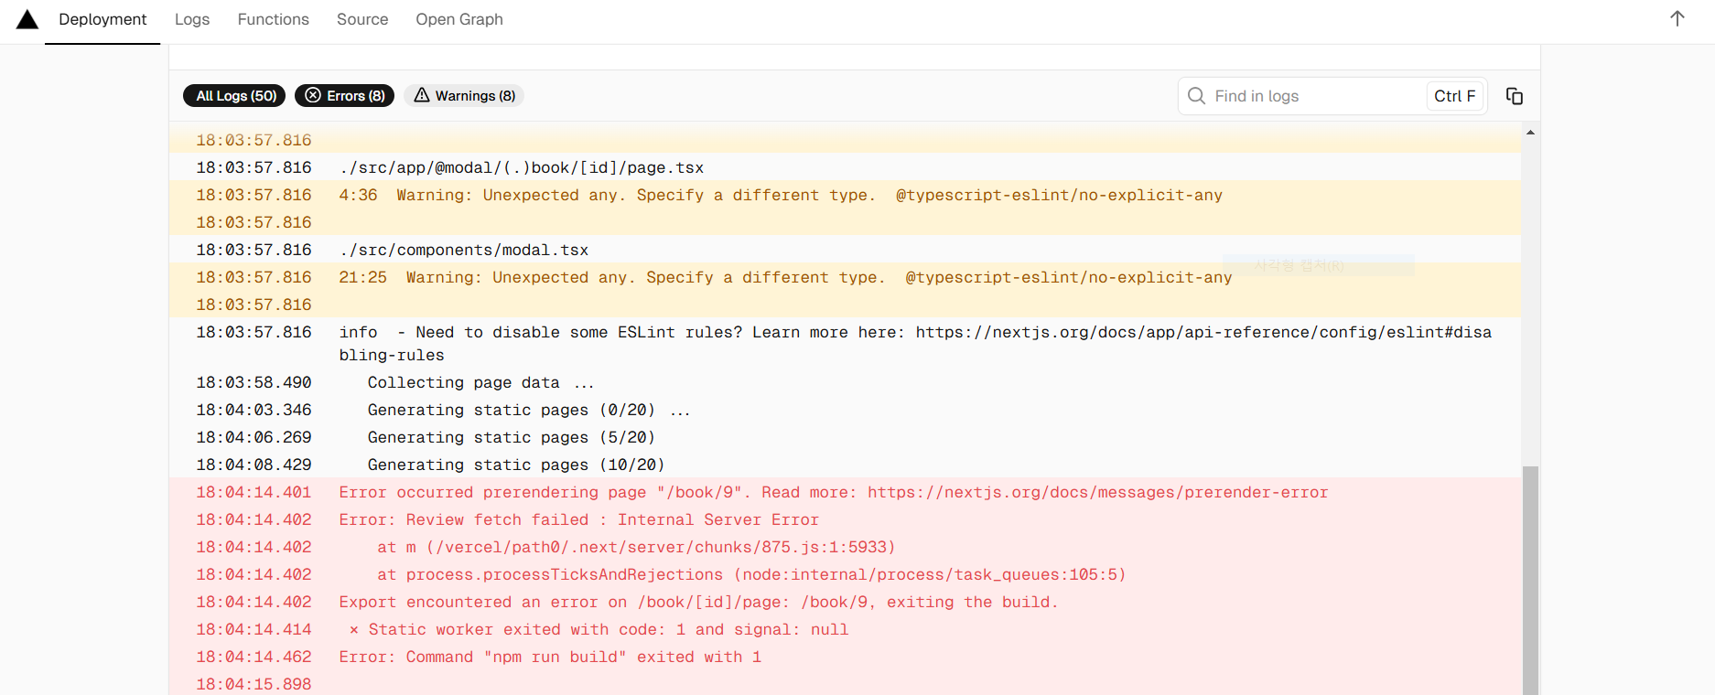This screenshot has height=695, width=1715.
Task: Select the 4:36 Warning Unexpected any line
Action: (845, 195)
